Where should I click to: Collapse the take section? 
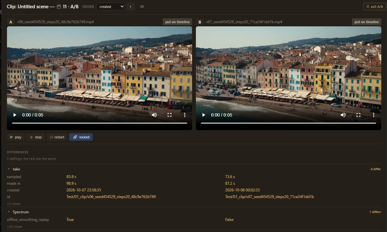(x=9, y=169)
